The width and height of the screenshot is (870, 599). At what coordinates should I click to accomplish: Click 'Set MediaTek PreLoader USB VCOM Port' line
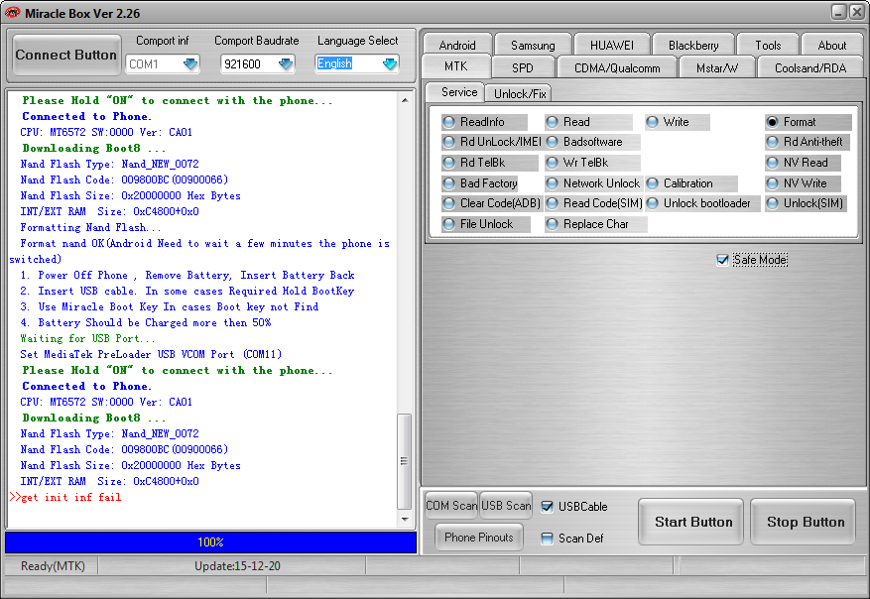[151, 354]
